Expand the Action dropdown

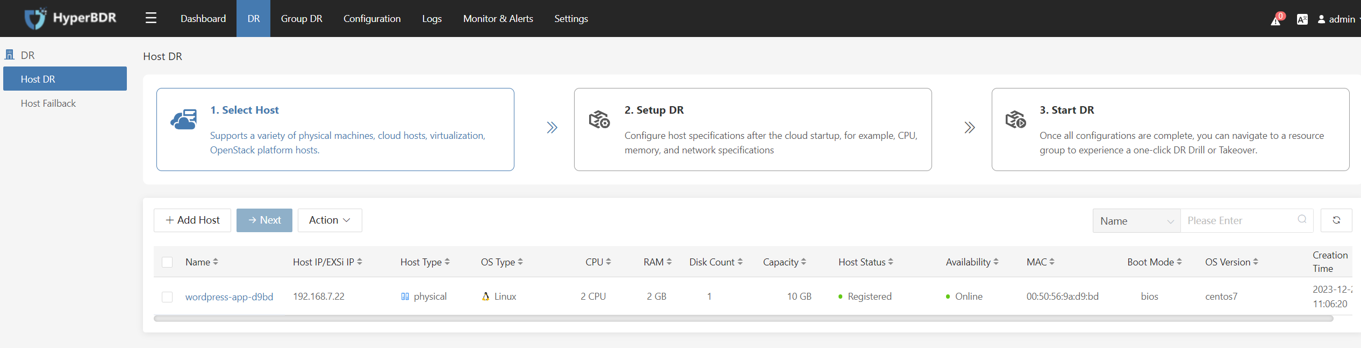pyautogui.click(x=329, y=220)
